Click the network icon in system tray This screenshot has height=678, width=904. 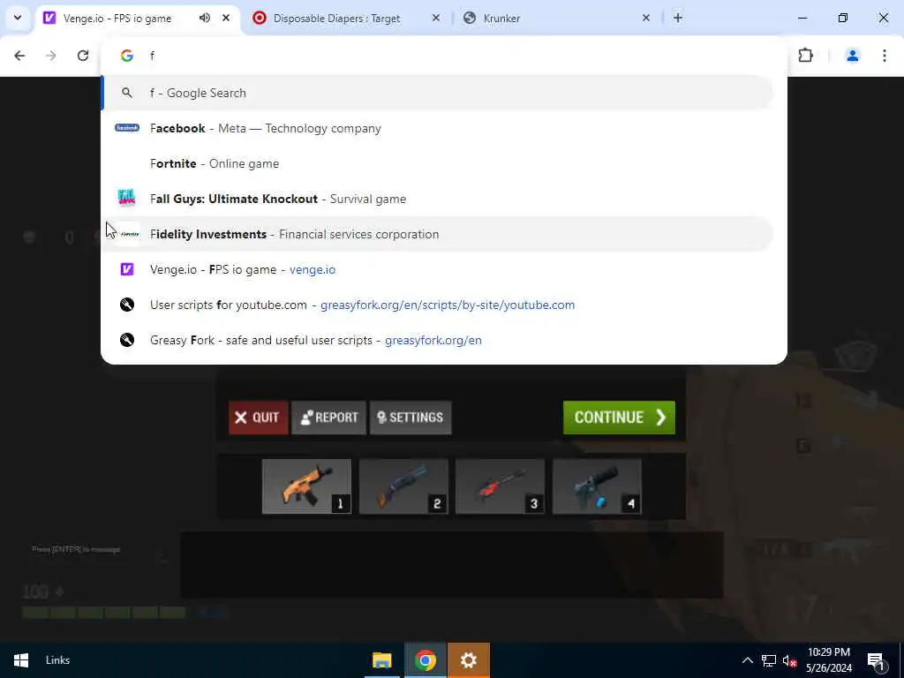click(769, 660)
